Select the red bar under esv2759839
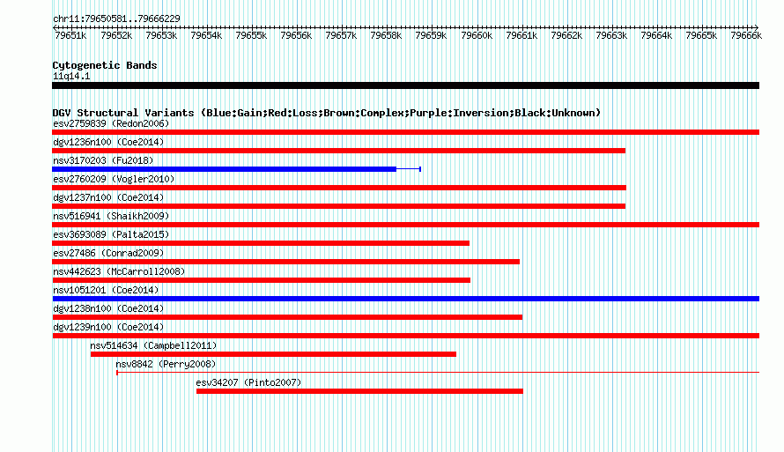 tap(405, 132)
